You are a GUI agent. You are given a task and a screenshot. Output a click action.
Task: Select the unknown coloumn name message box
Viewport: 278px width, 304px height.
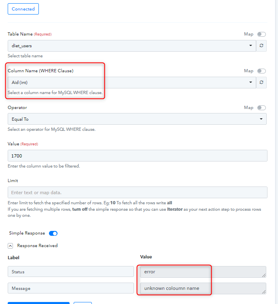[x=203, y=288]
